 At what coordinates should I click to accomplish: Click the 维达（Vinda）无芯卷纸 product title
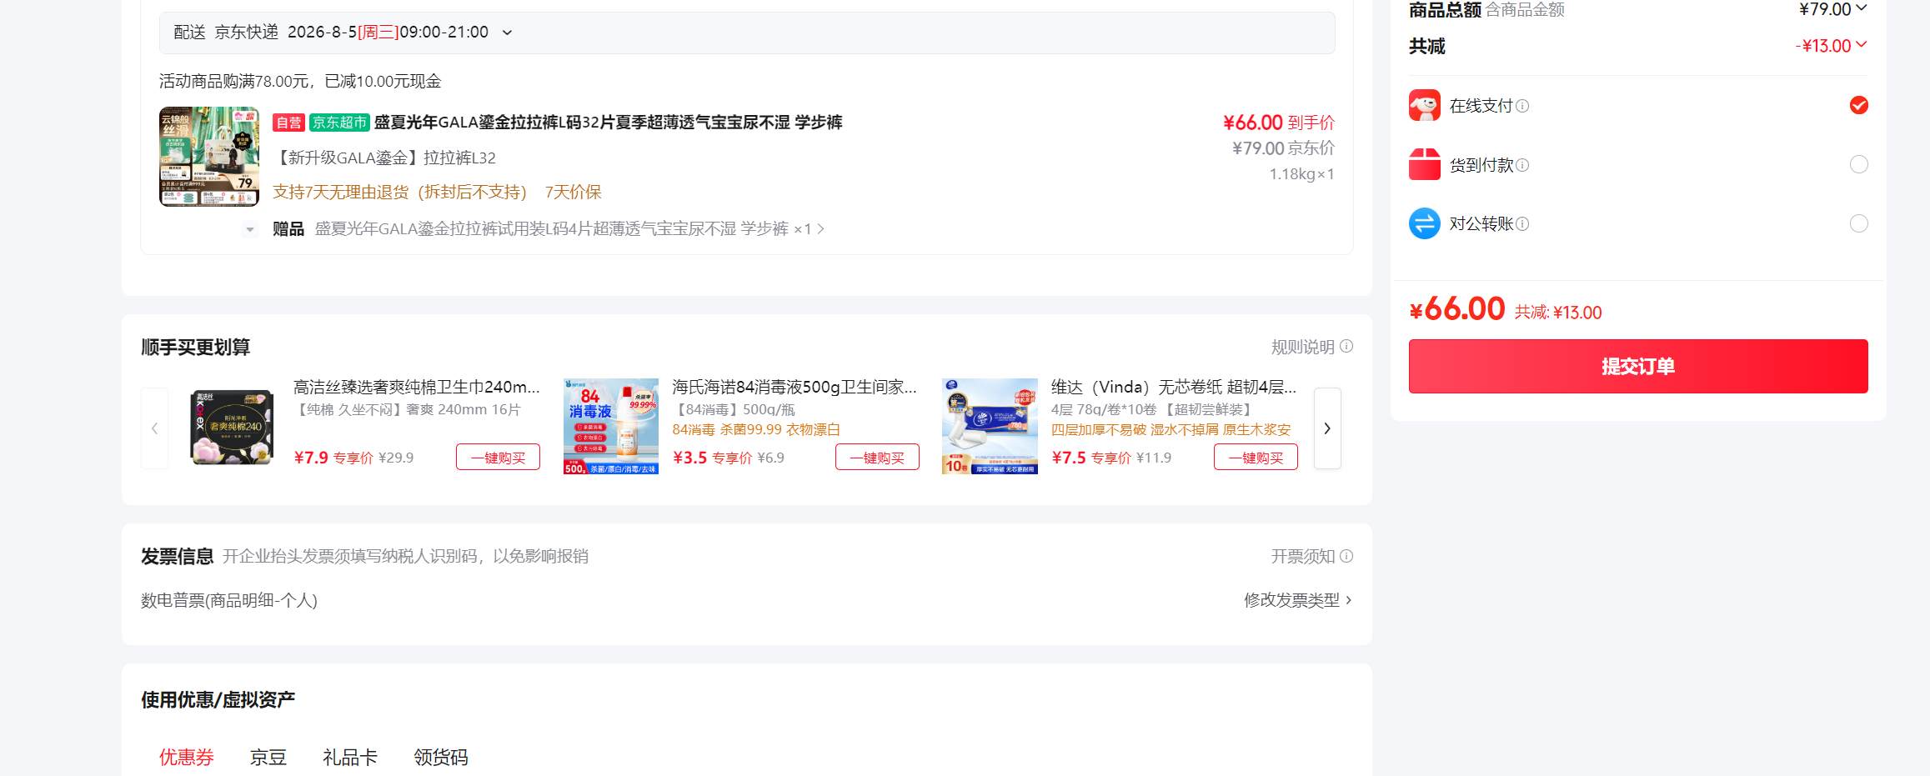click(1174, 387)
